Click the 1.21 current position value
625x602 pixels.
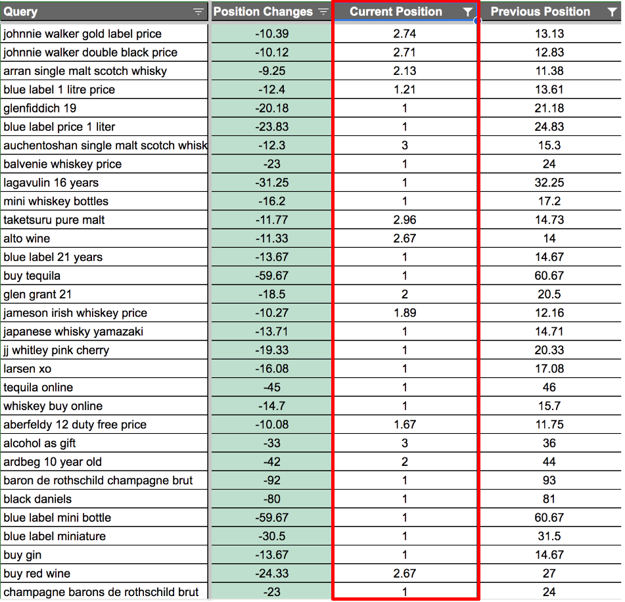[405, 89]
